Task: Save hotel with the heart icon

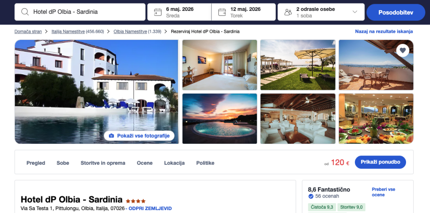Action: click(403, 50)
